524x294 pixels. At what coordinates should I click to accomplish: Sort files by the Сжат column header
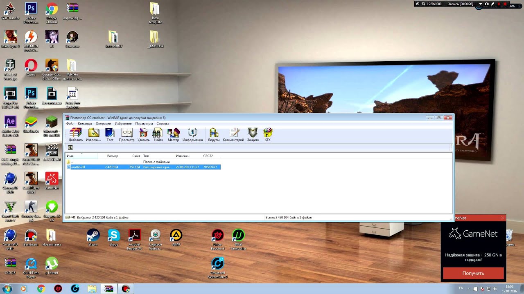(130, 156)
